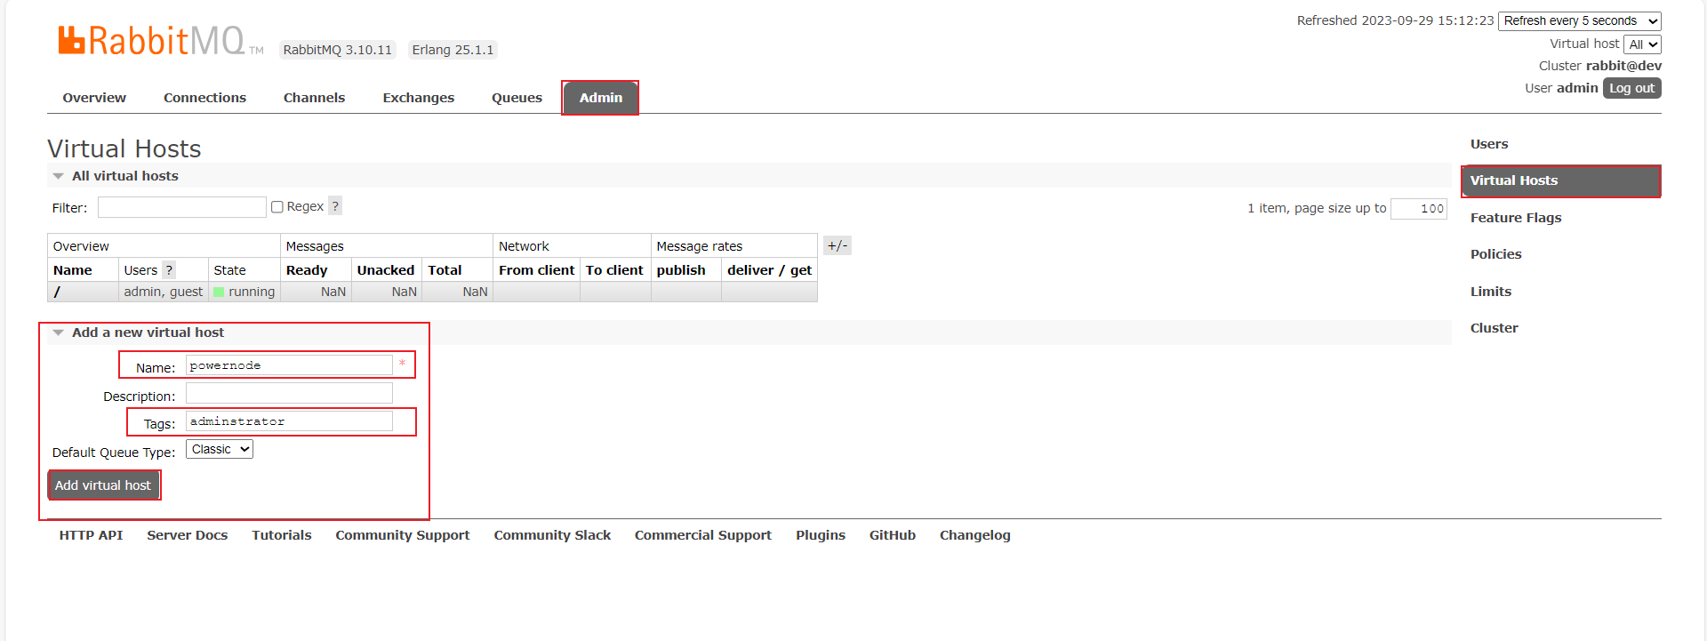
Task: Go to the Queues tab
Action: pyautogui.click(x=517, y=98)
